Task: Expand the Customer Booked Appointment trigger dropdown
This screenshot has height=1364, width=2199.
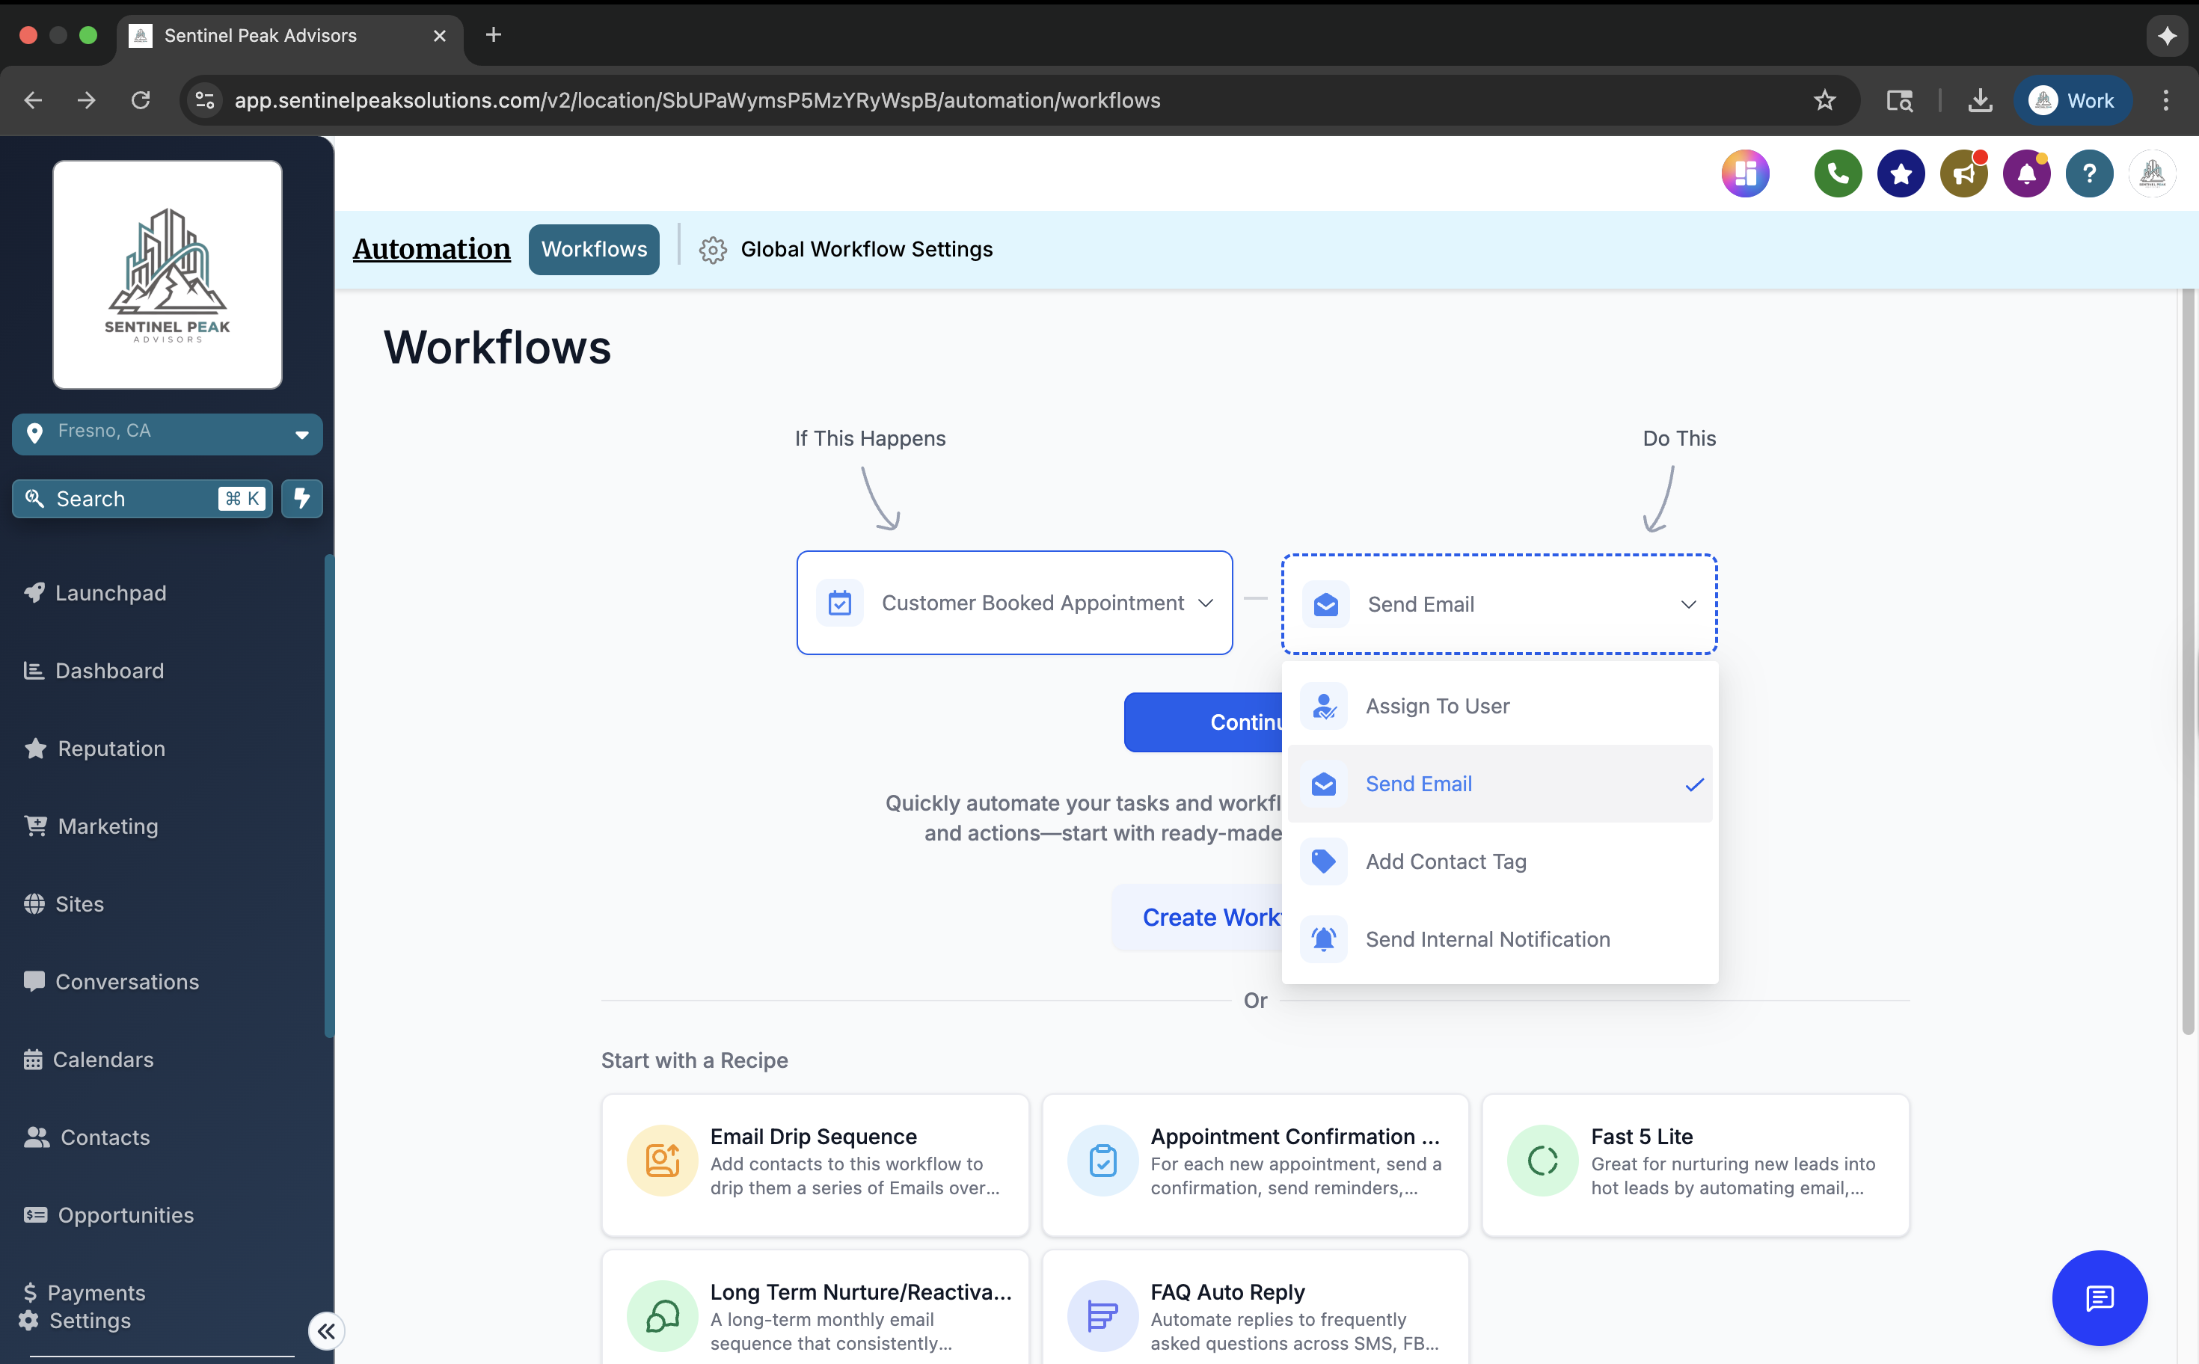Action: pos(1206,603)
